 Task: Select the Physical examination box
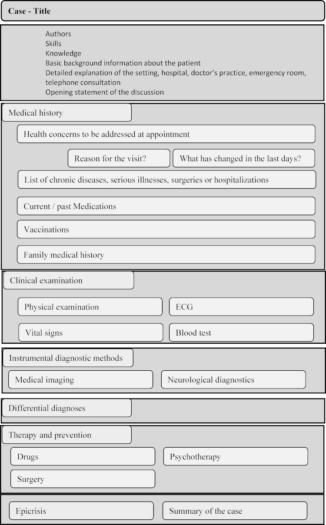90,307
